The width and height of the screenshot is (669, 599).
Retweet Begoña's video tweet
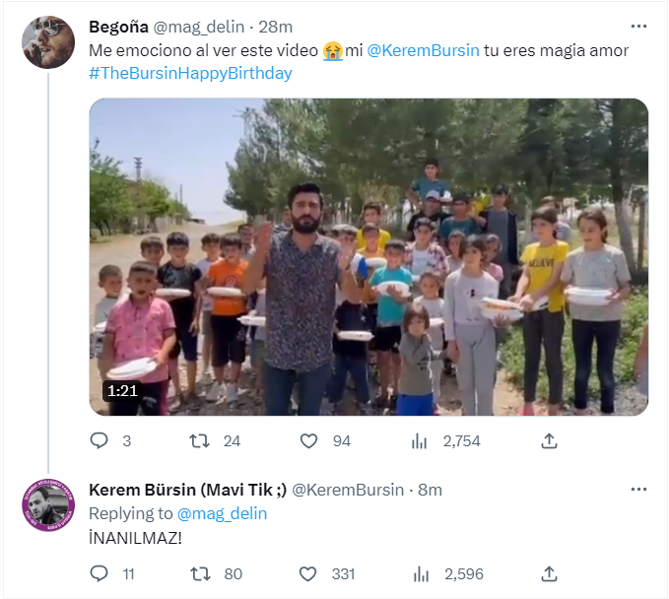tap(200, 440)
